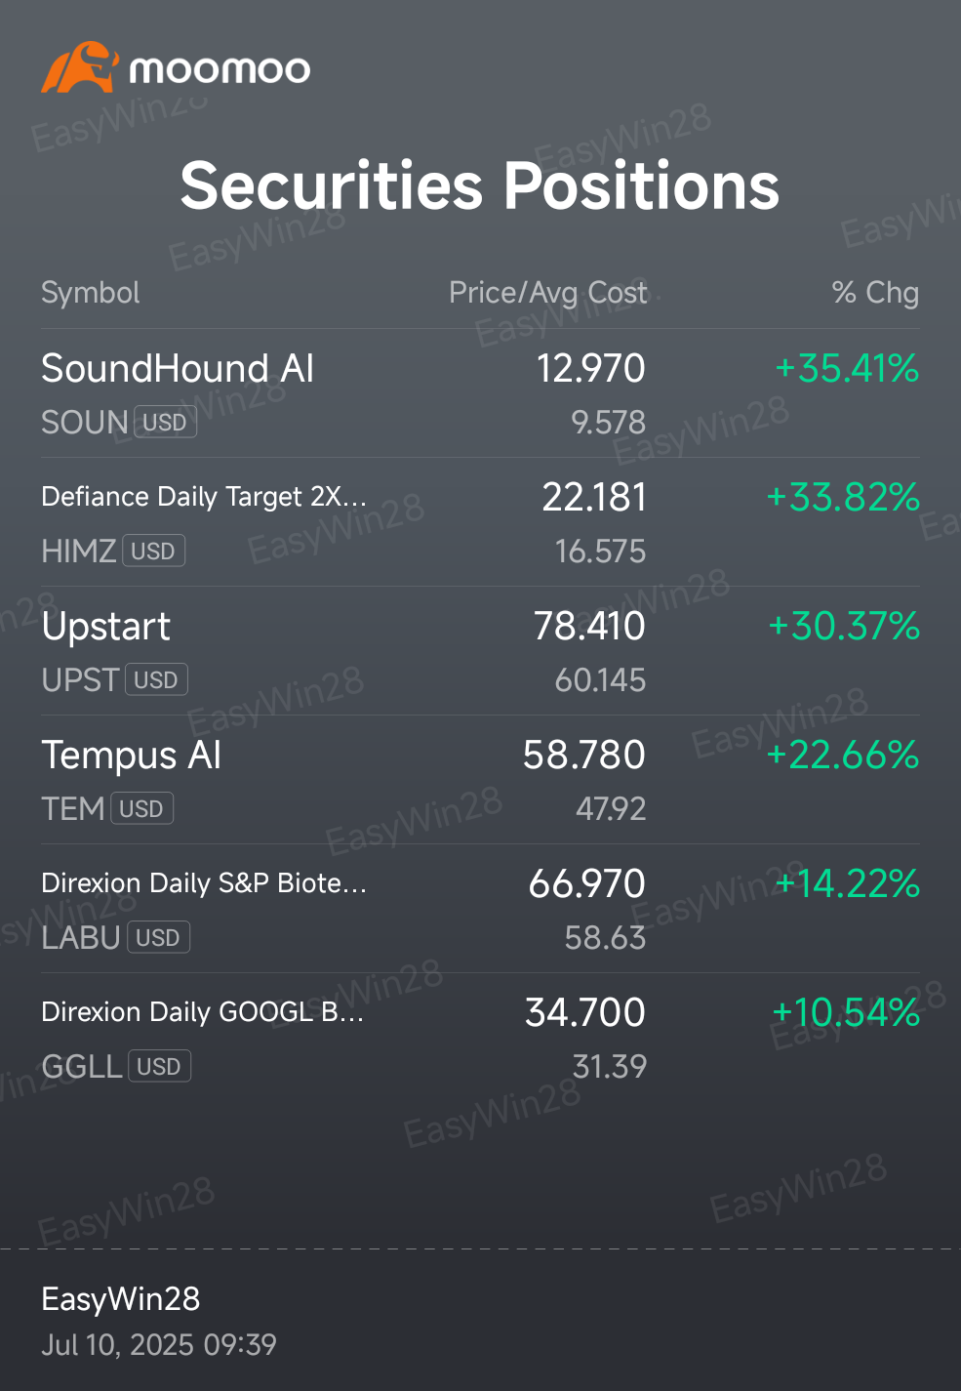Open the SoundHound AI position
The image size is (961, 1391).
tap(480, 393)
